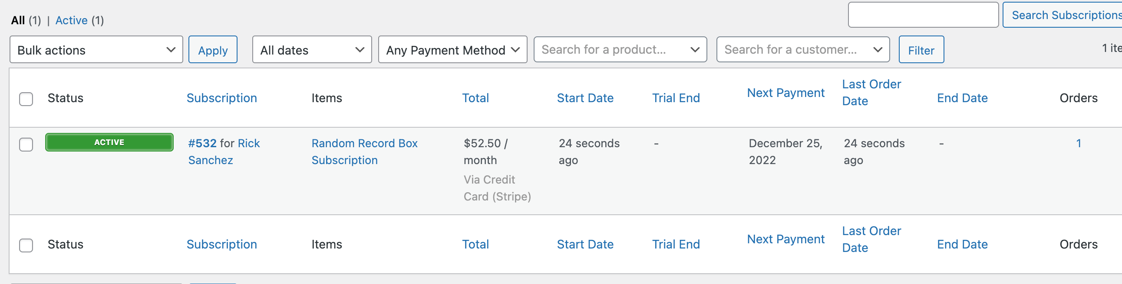Screen dimensions: 1122x284
Task: Click the Filter button
Action: (921, 49)
